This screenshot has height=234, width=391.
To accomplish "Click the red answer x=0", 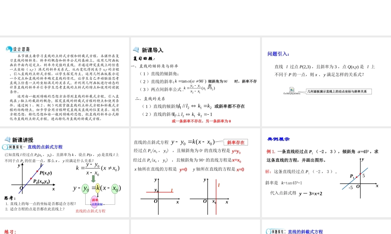I will [x=240, y=170].
